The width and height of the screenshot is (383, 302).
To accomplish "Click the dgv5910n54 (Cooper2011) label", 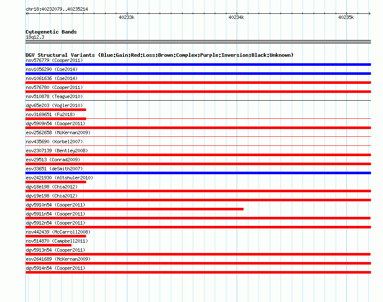I will 56,205.
